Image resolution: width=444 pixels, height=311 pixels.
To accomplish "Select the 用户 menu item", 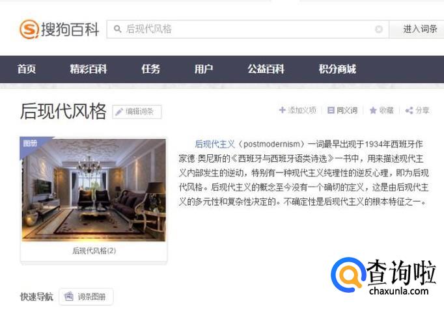I will click(x=204, y=69).
